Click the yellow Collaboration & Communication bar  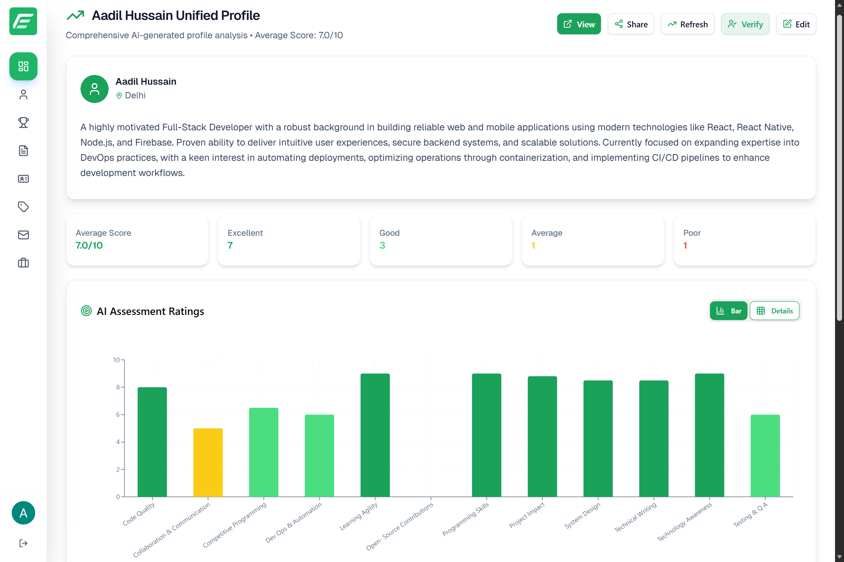pyautogui.click(x=208, y=462)
